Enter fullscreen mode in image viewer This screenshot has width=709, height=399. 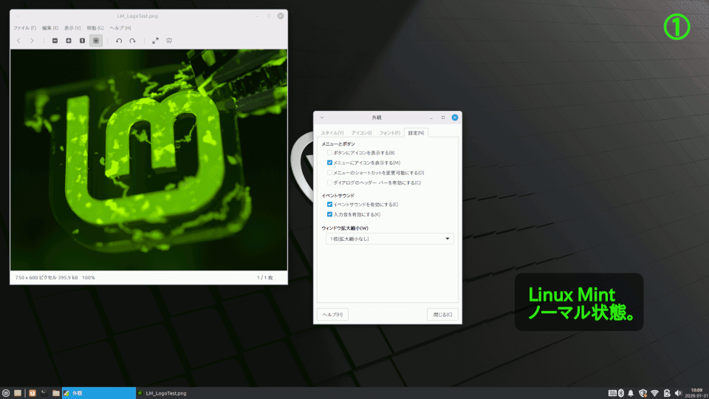pyautogui.click(x=155, y=41)
